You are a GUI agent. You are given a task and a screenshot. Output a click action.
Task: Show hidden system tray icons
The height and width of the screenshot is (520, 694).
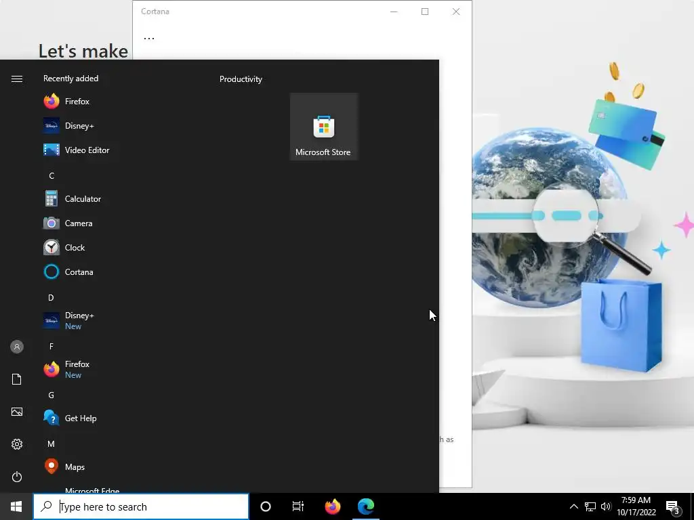pos(573,506)
